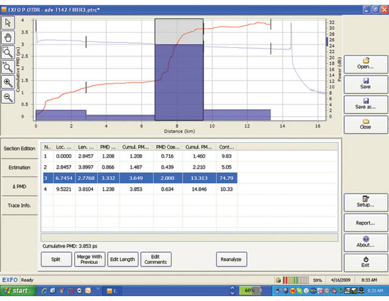Open the About window
This screenshot has height=301, width=389.
(365, 242)
